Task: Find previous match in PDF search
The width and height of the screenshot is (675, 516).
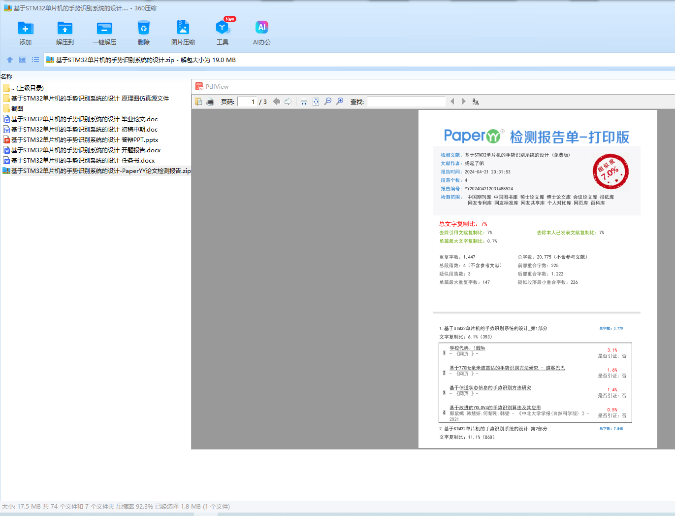Action: coord(452,102)
